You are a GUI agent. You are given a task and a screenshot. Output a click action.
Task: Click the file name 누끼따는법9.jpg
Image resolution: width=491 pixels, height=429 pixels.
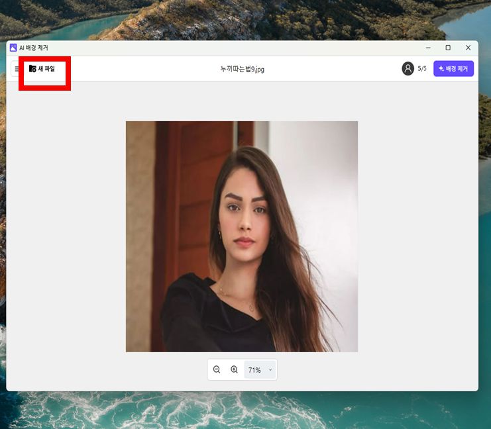[x=242, y=69]
